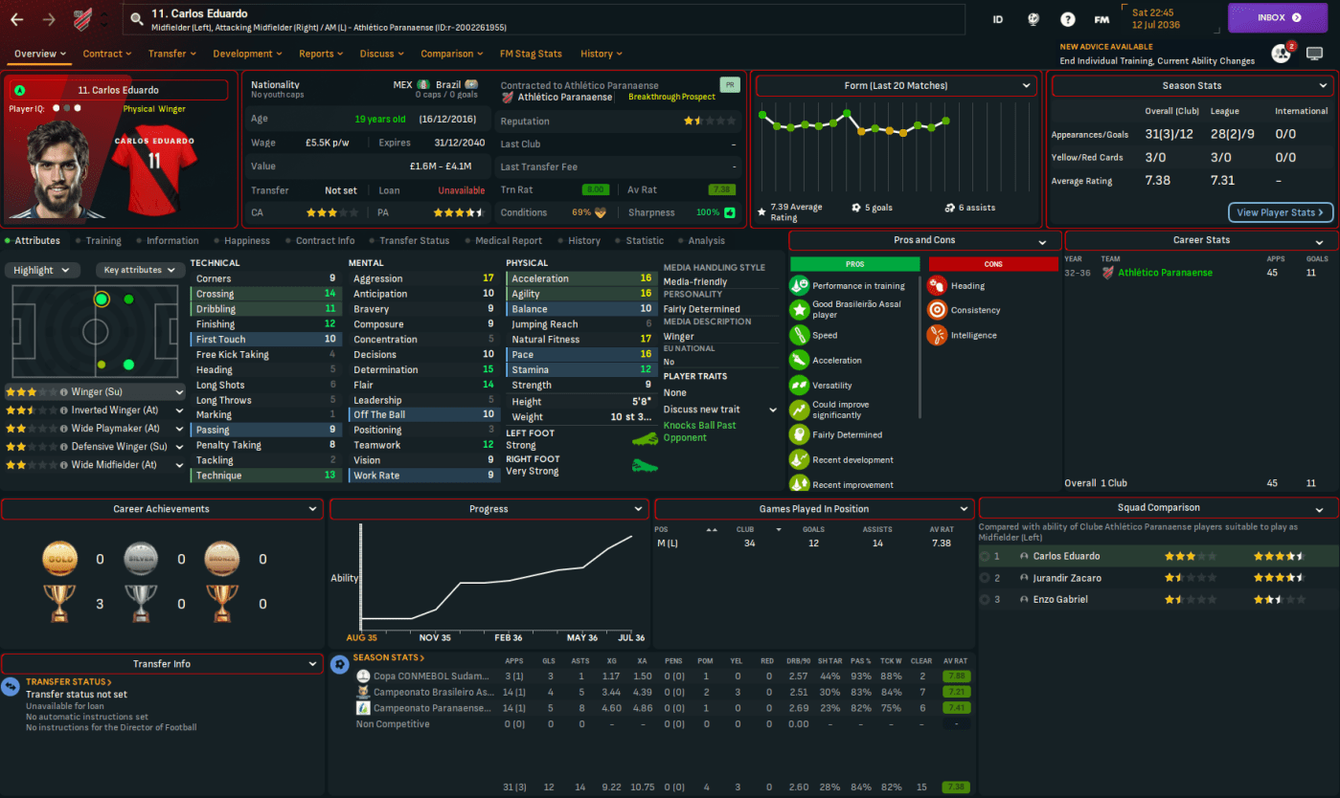Select radio button for Jurandir Zacaro
This screenshot has height=798, width=1340.
tap(984, 578)
